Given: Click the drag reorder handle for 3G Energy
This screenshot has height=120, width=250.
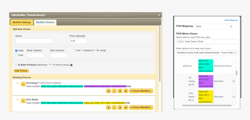Looking at the screenshot, I should click(18, 84).
